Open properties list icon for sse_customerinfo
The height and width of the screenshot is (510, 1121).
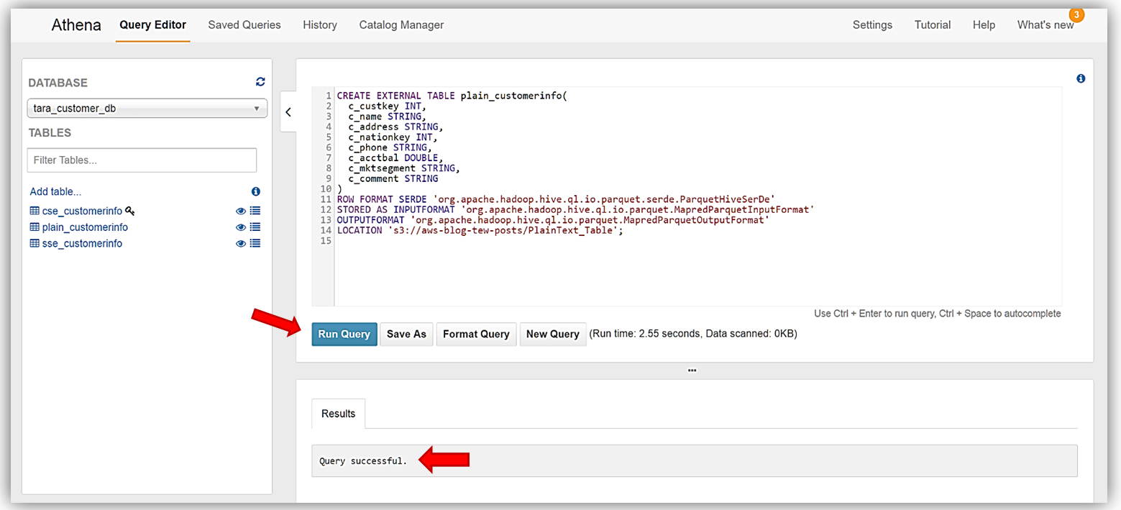pos(255,244)
